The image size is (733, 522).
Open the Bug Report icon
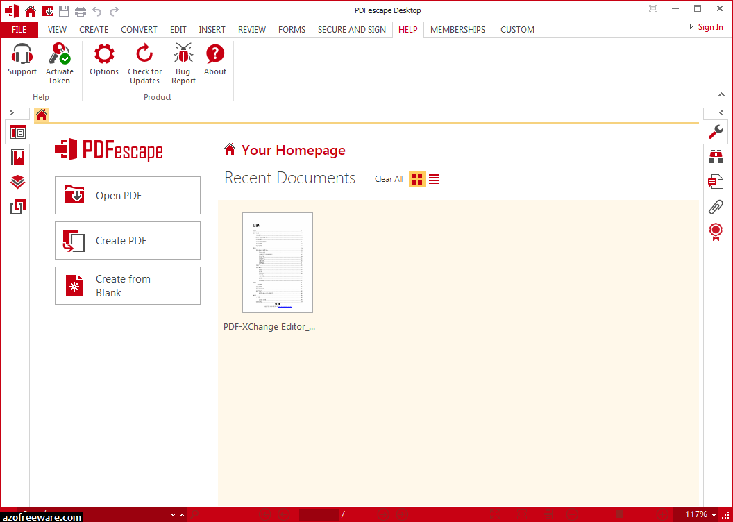183,53
